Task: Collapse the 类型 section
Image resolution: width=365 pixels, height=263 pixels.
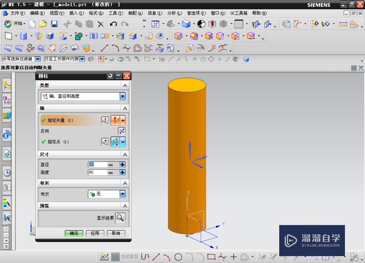Action: pos(125,85)
